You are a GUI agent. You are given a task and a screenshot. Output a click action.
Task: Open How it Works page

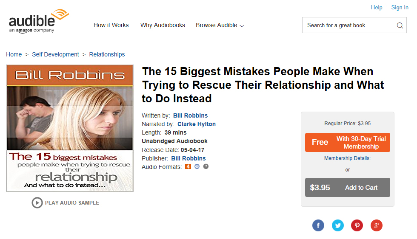point(111,25)
